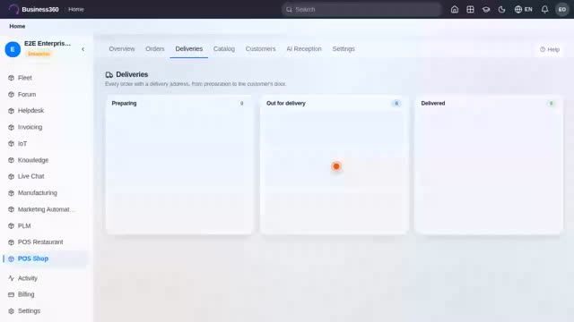Collapse the sidebar with chevron arrow
574x322 pixels.
(x=83, y=49)
